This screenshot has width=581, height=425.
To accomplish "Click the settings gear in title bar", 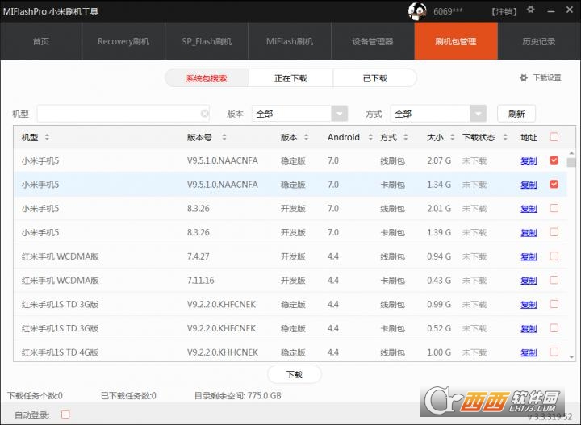I will 531,10.
